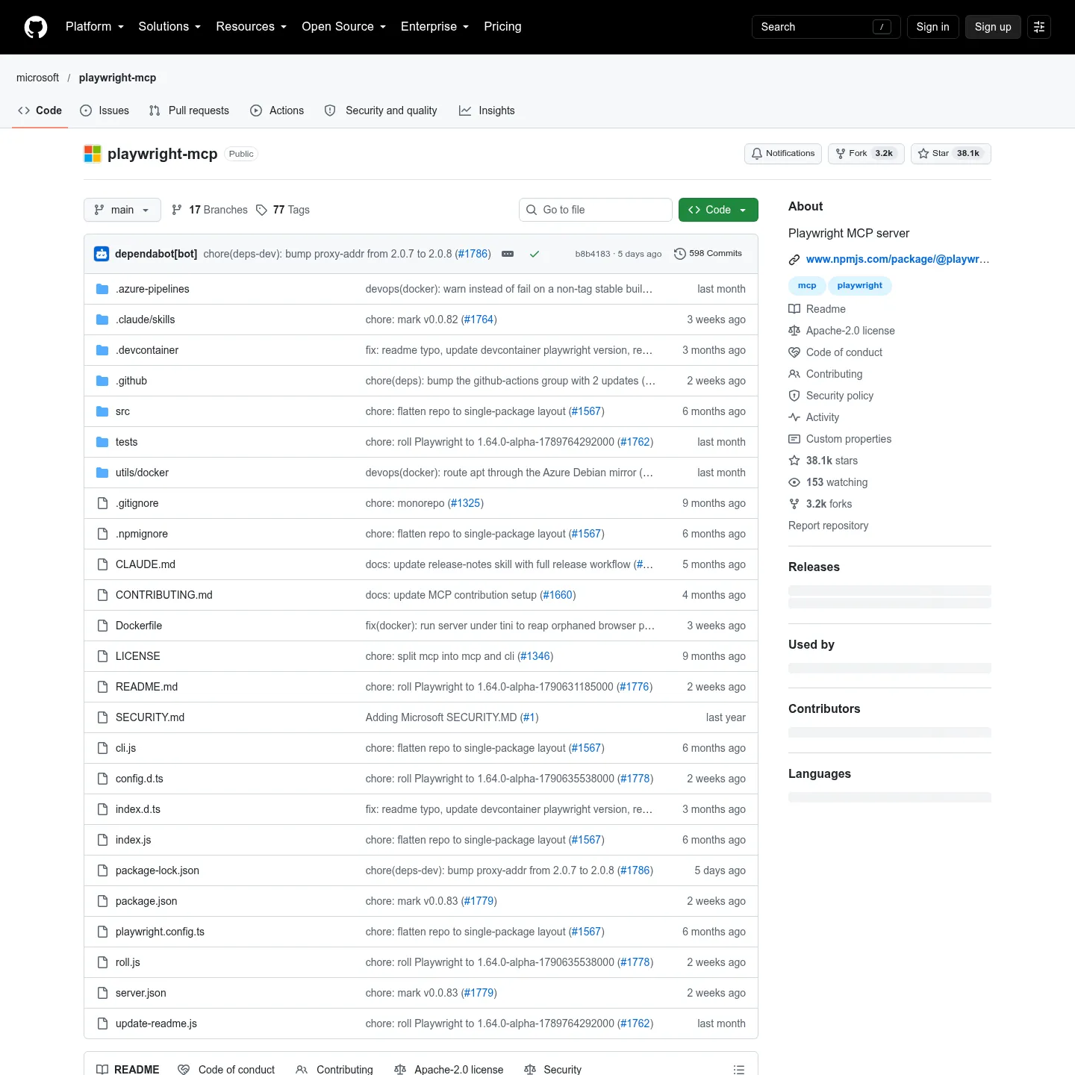Open the Insights tab
This screenshot has height=1075, width=1075.
pos(487,110)
